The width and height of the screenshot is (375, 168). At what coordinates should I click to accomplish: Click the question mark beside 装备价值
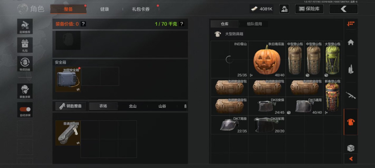(83, 24)
